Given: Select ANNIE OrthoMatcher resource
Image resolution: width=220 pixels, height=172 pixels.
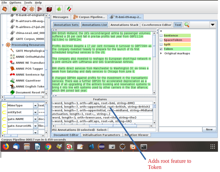Looking at the screenshot, I should click(27, 57).
